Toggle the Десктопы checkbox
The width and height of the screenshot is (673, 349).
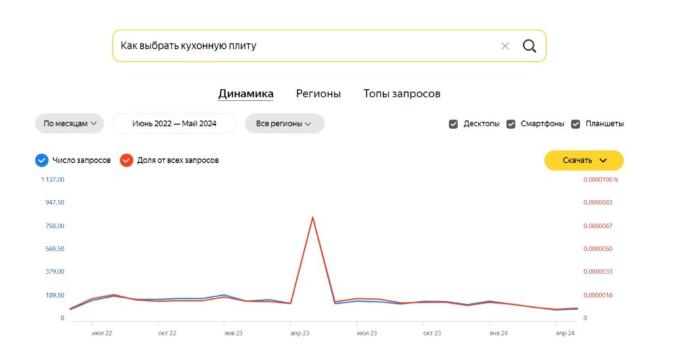point(453,124)
